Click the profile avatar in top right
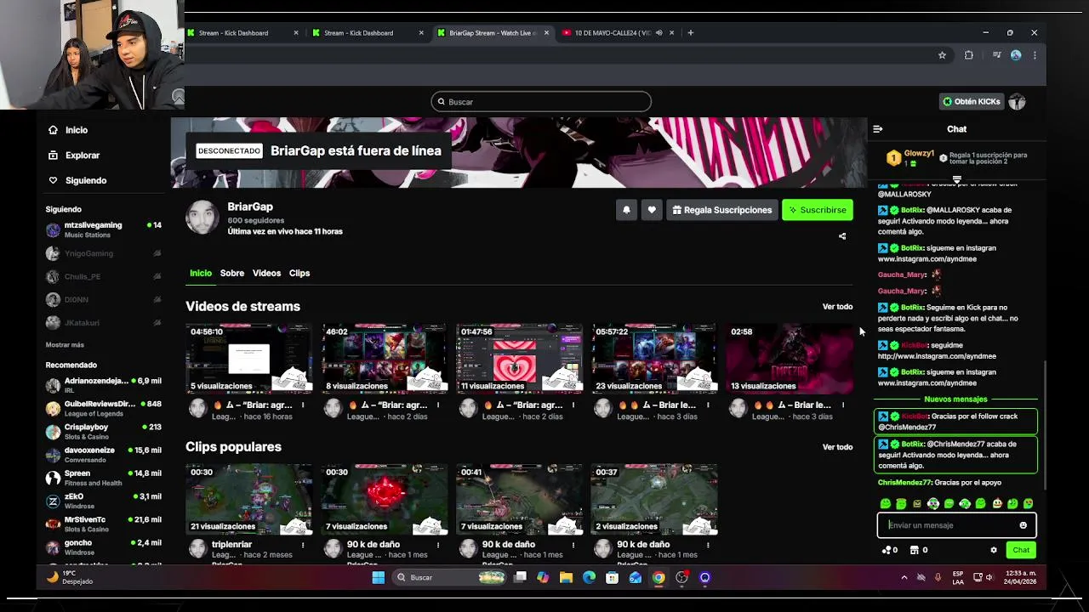This screenshot has width=1089, height=612. tap(1018, 102)
